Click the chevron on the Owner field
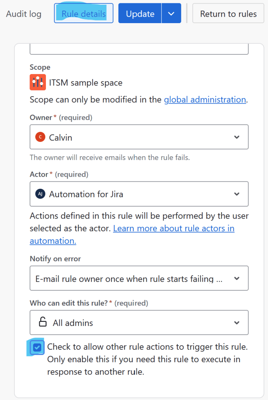Image resolution: width=268 pixels, height=400 pixels. point(237,137)
